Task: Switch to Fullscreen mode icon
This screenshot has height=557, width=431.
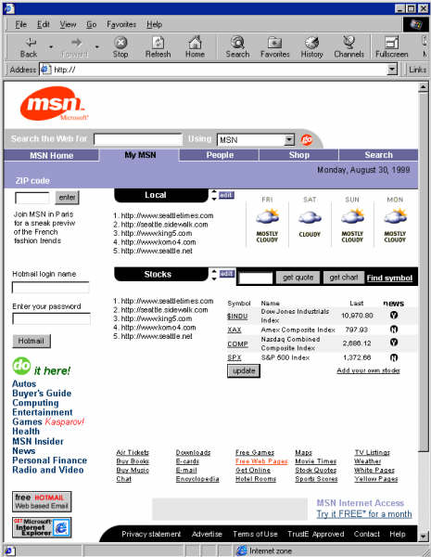Action: (392, 43)
